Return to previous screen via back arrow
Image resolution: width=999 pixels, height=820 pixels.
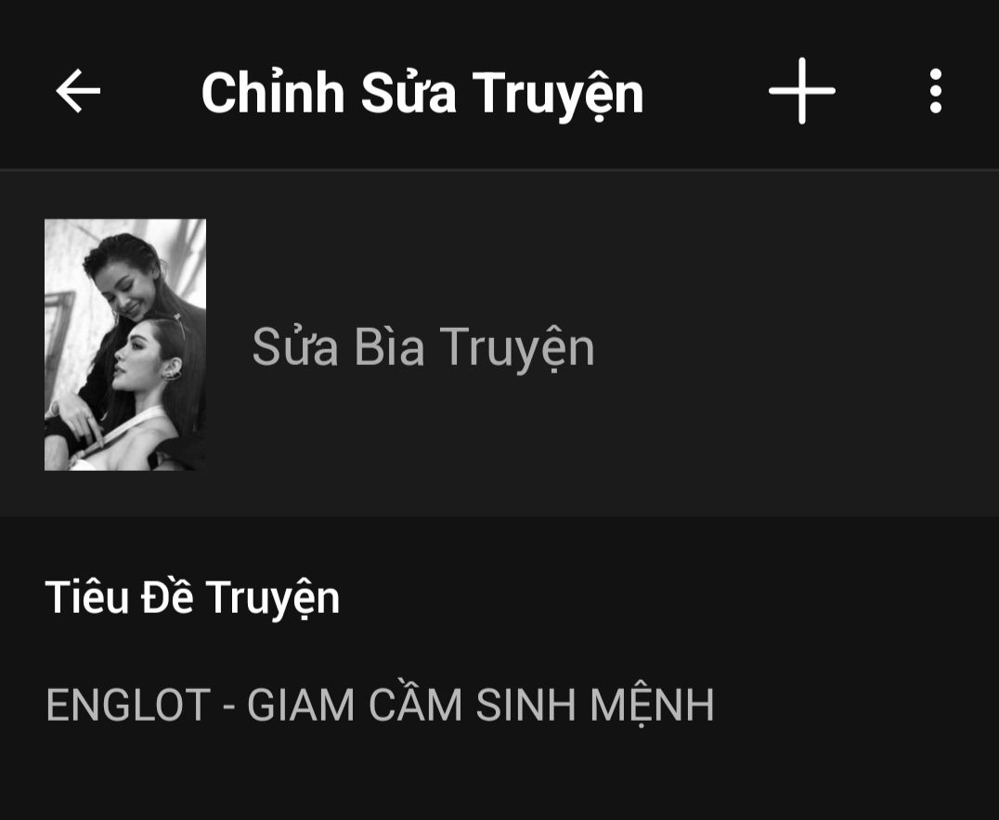click(x=78, y=91)
